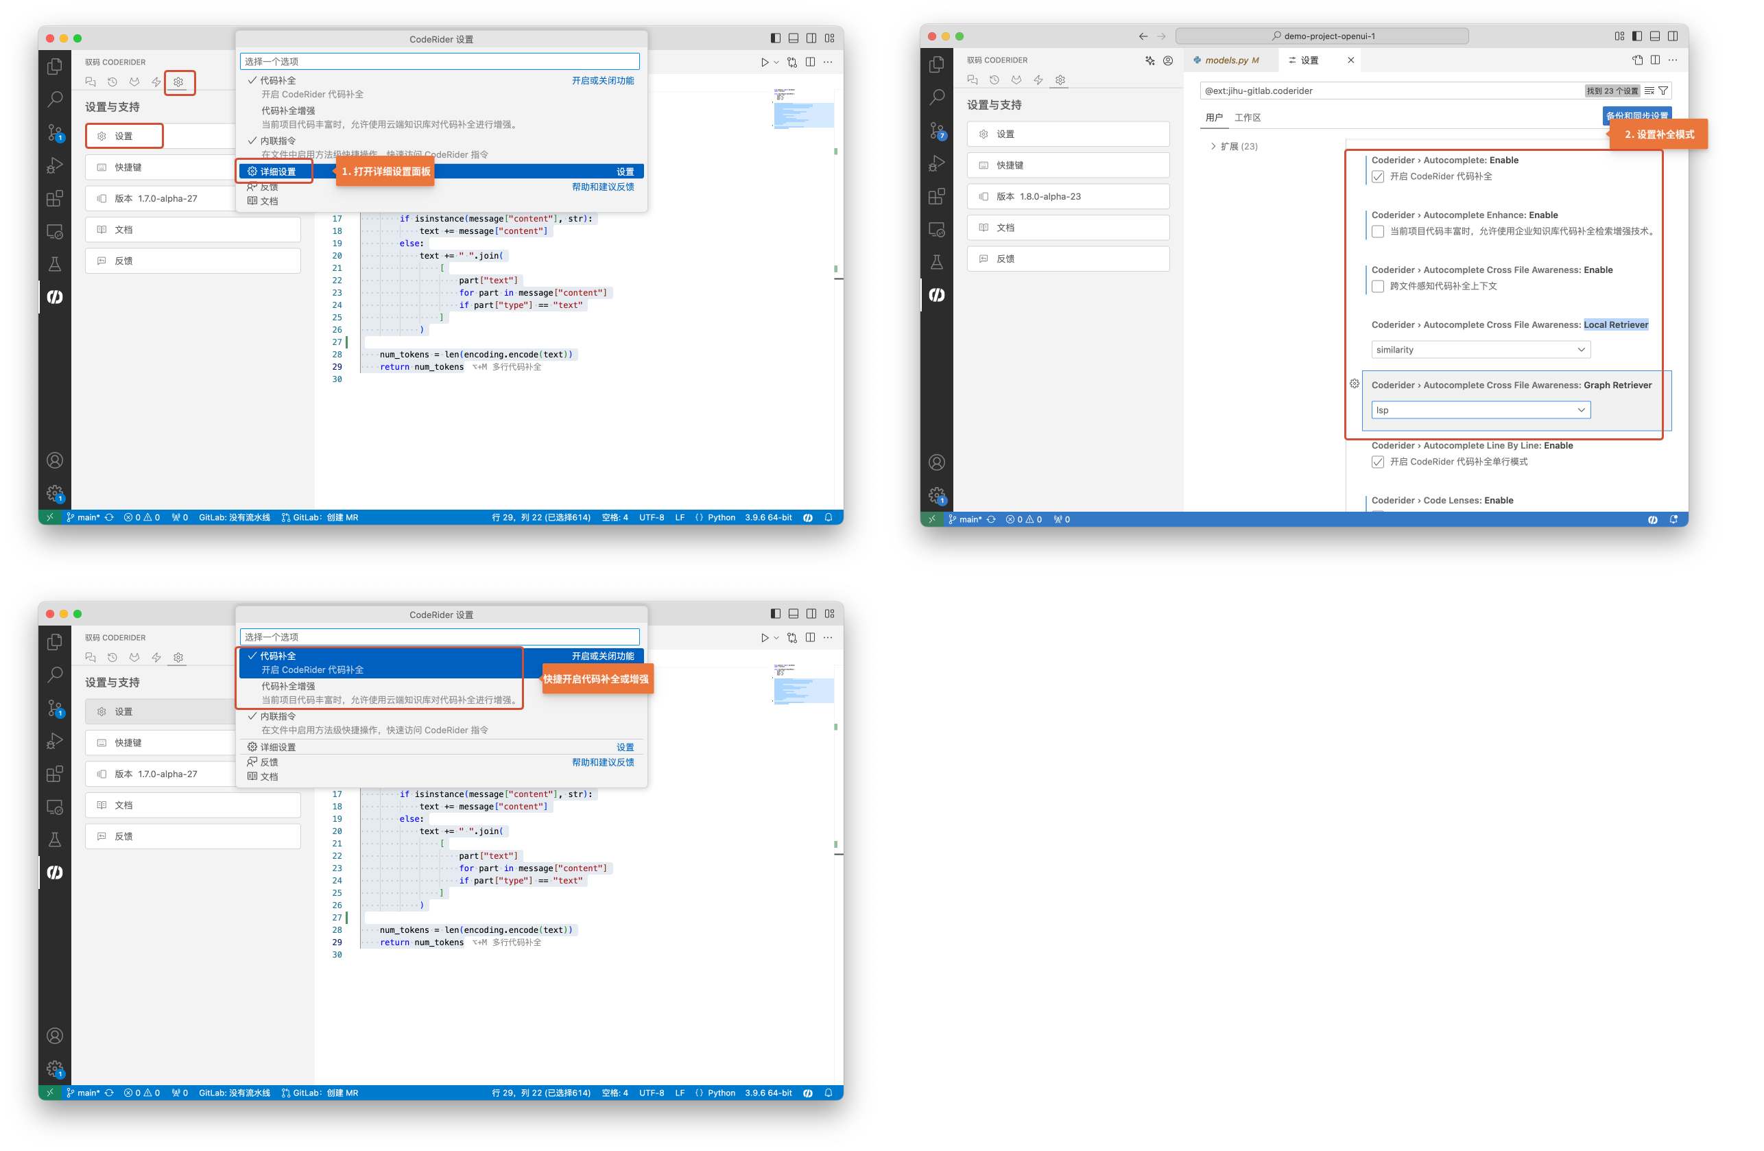Viewport: 1764px width, 1151px height.
Task: Click filter funnel icon in settings search
Action: coord(1663,91)
